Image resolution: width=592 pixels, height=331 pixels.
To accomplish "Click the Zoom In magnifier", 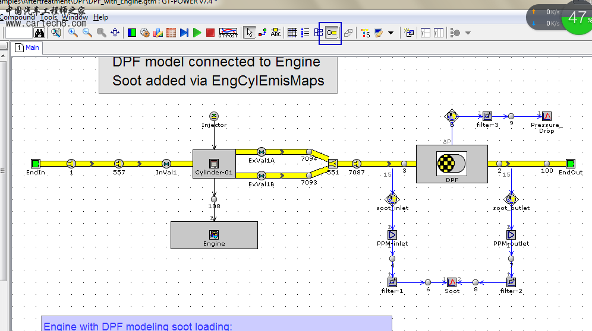I will [73, 33].
